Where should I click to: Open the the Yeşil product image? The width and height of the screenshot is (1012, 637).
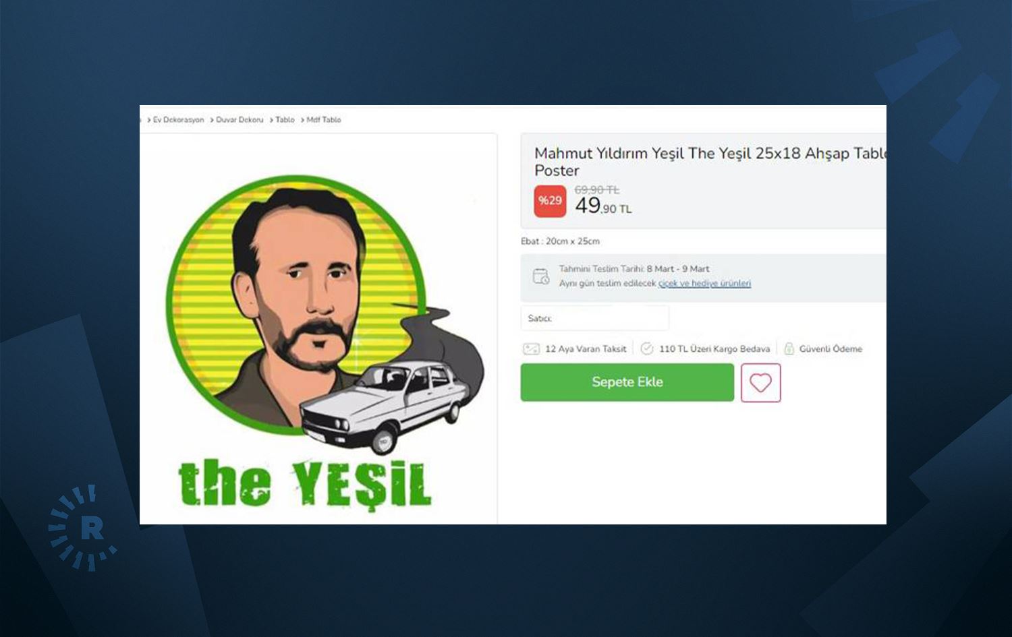(318, 329)
